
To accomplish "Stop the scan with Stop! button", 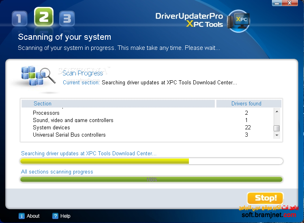I will 265,198.
